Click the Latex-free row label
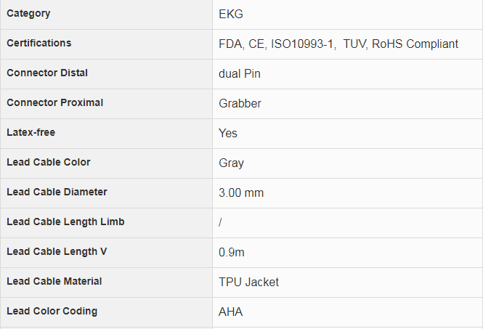The height and width of the screenshot is (329, 483). [31, 133]
